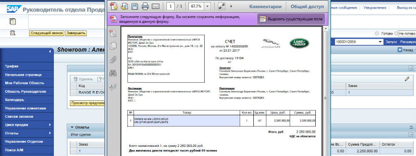Click Удалить with trash icon

click(83, 79)
